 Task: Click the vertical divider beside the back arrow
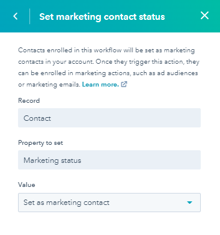pos(30,16)
